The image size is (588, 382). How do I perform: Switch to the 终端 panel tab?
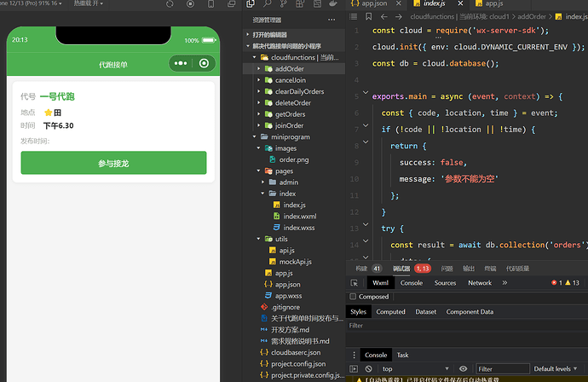pyautogui.click(x=490, y=269)
